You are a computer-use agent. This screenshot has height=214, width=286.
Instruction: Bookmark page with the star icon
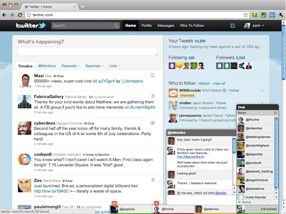pos(246,15)
